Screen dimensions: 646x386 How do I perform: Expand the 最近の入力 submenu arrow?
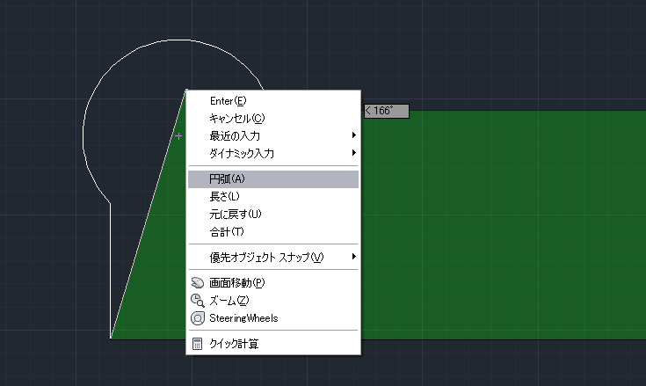tap(353, 135)
